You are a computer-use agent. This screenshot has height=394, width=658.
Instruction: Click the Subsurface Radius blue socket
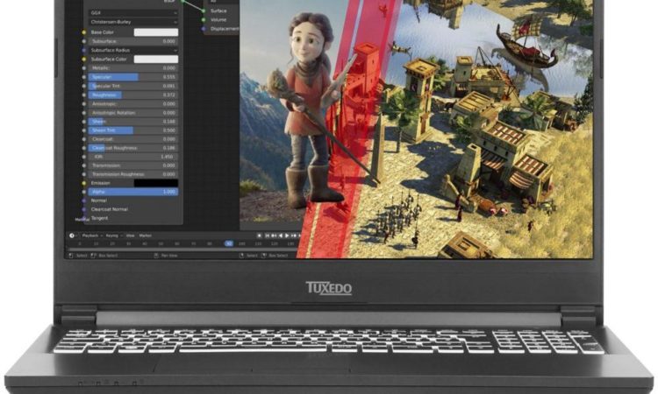click(x=84, y=50)
